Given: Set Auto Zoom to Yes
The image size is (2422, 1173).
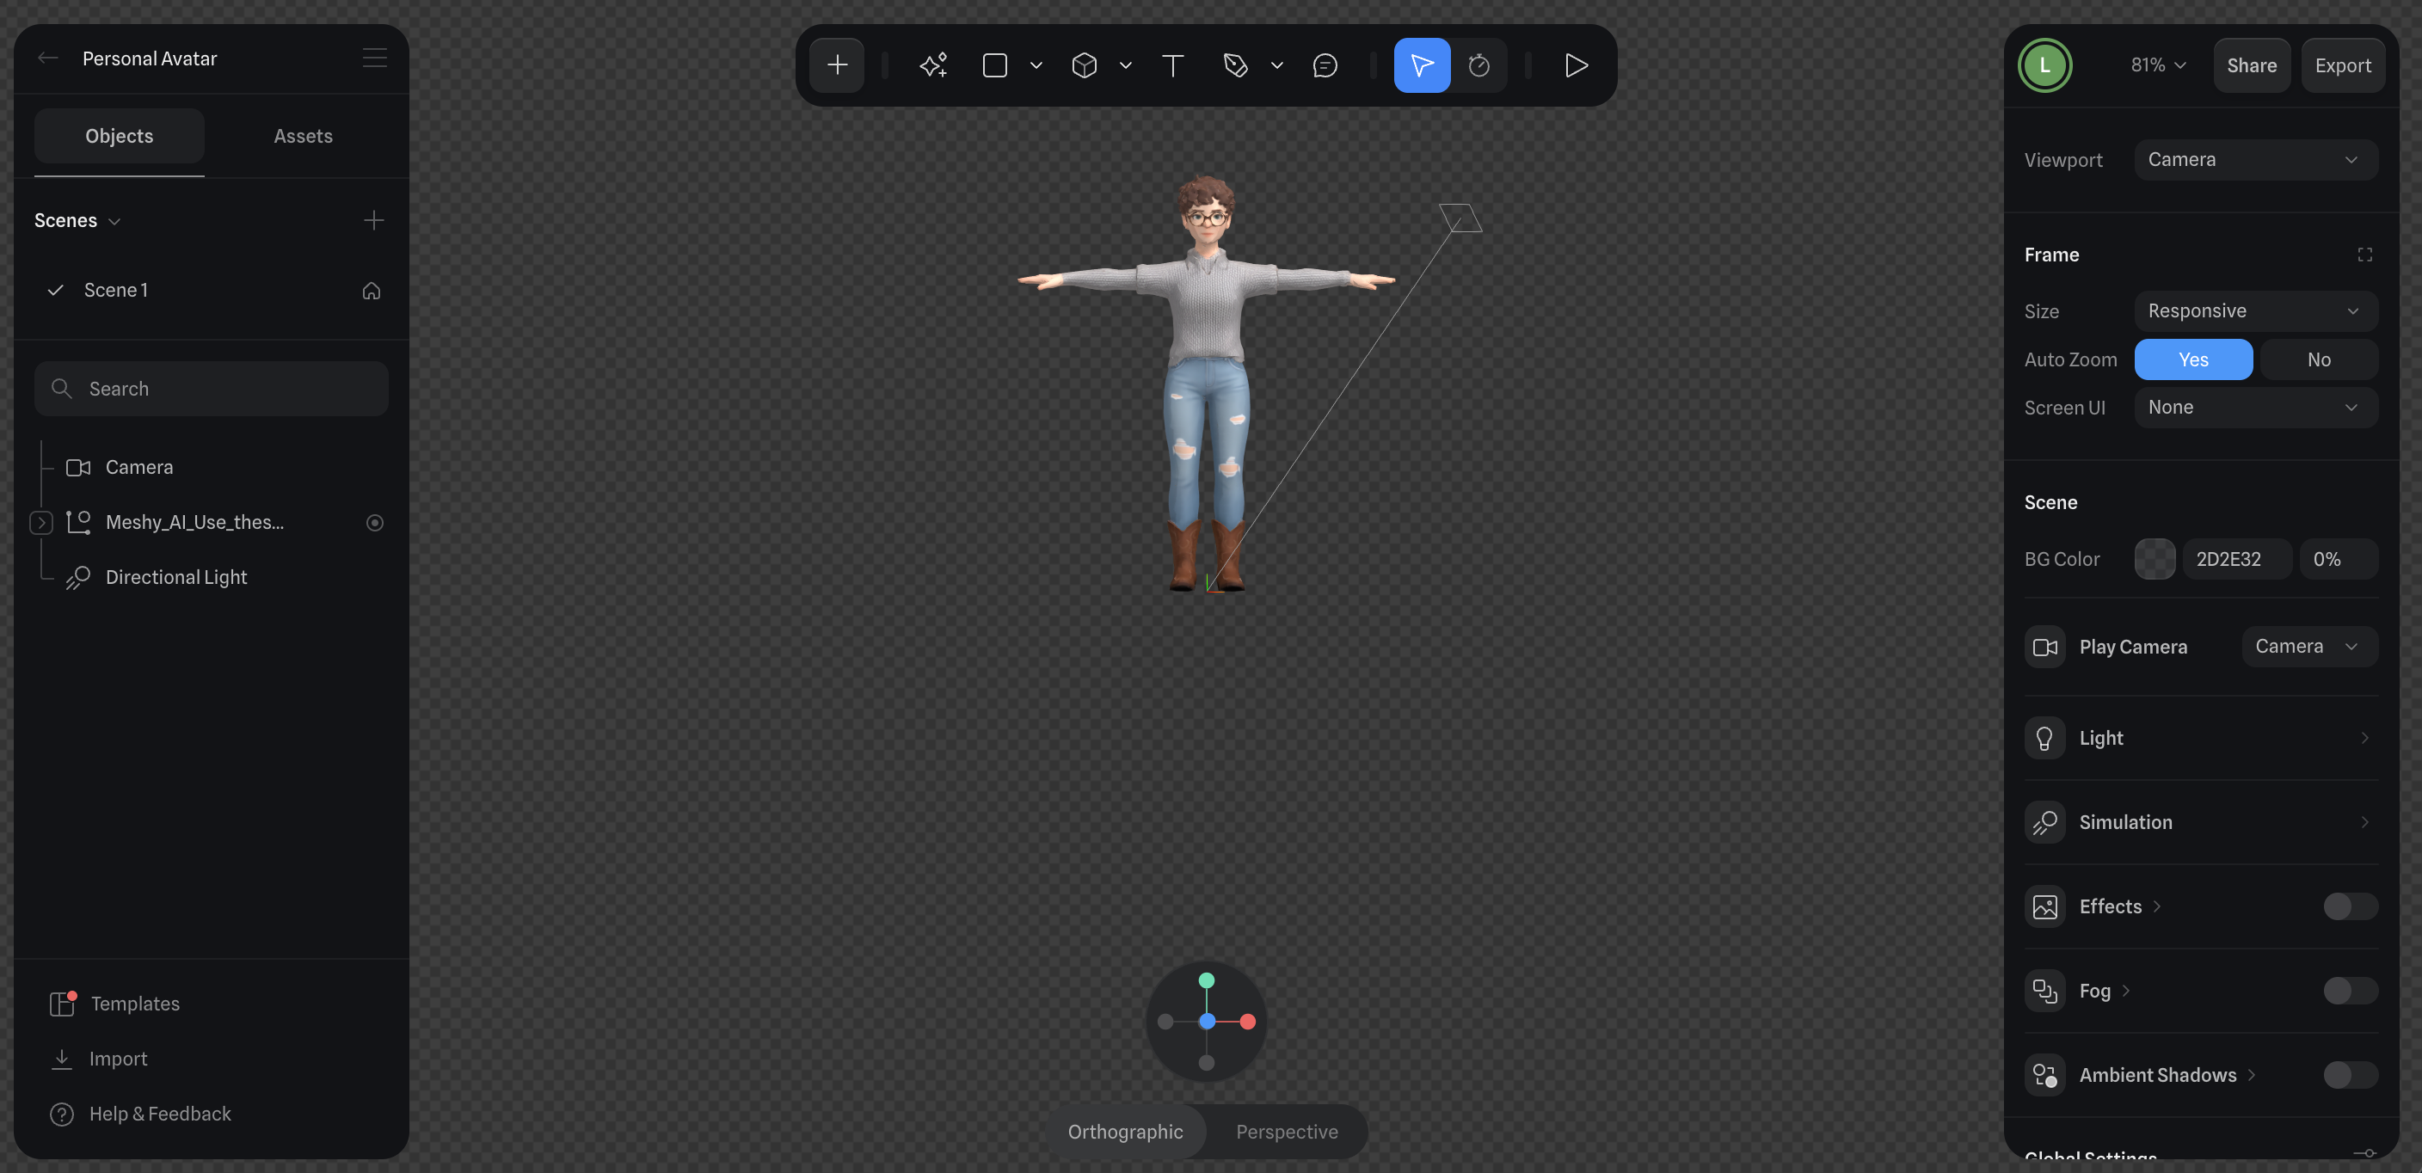Looking at the screenshot, I should (x=2192, y=359).
